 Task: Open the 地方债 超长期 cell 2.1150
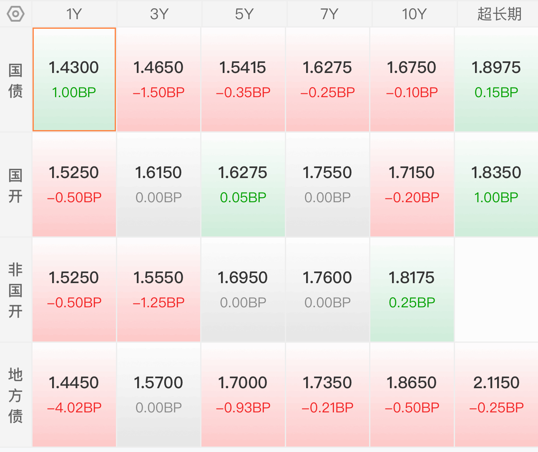click(496, 395)
